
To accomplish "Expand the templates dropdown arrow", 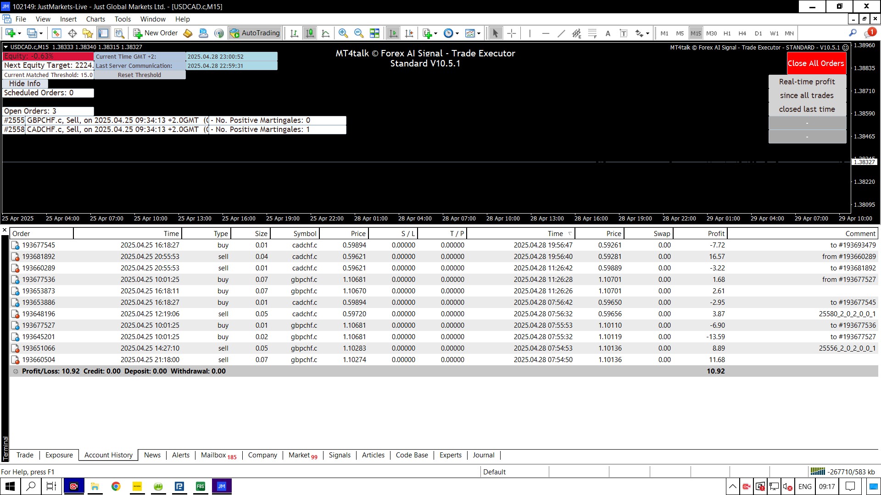I will (479, 33).
